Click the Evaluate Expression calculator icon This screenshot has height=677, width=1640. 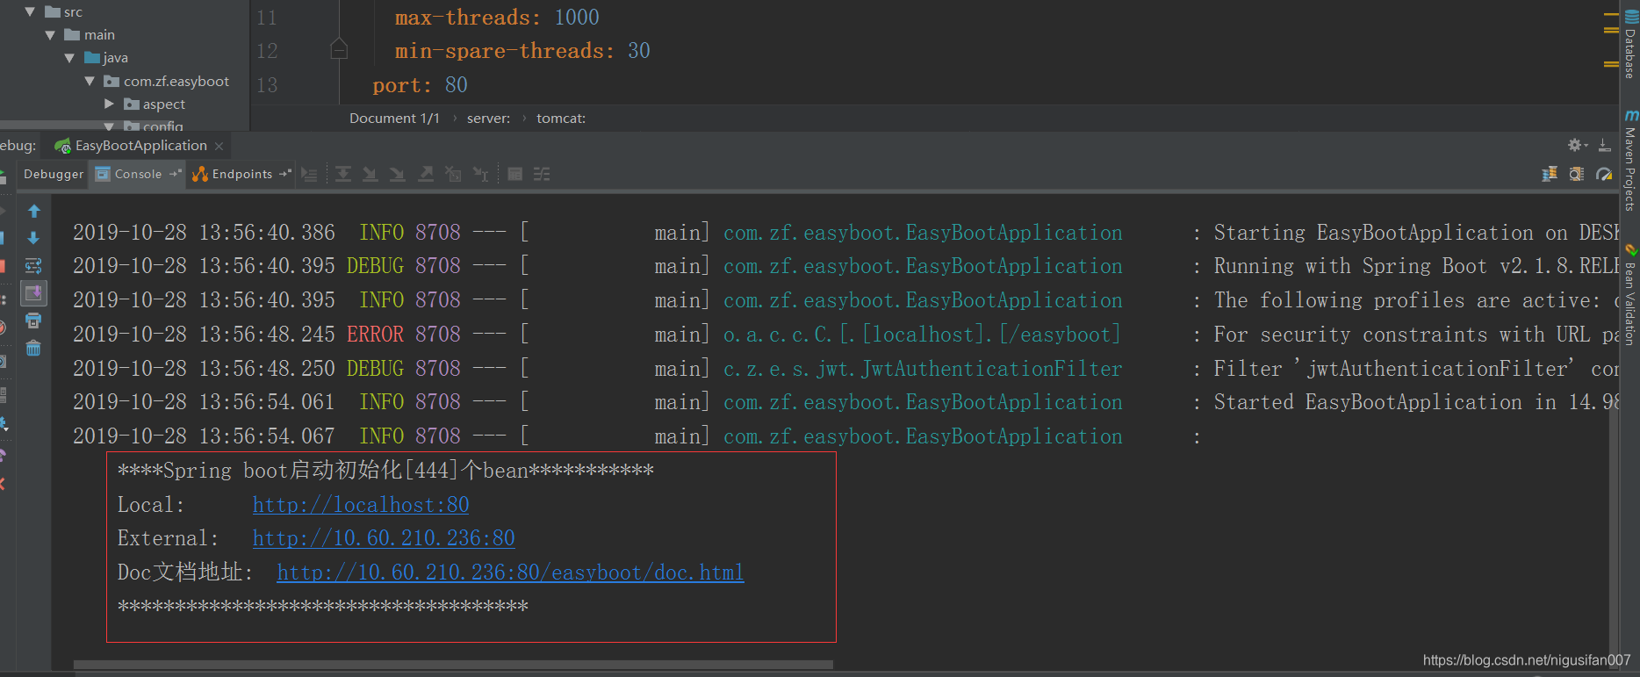[x=515, y=174]
